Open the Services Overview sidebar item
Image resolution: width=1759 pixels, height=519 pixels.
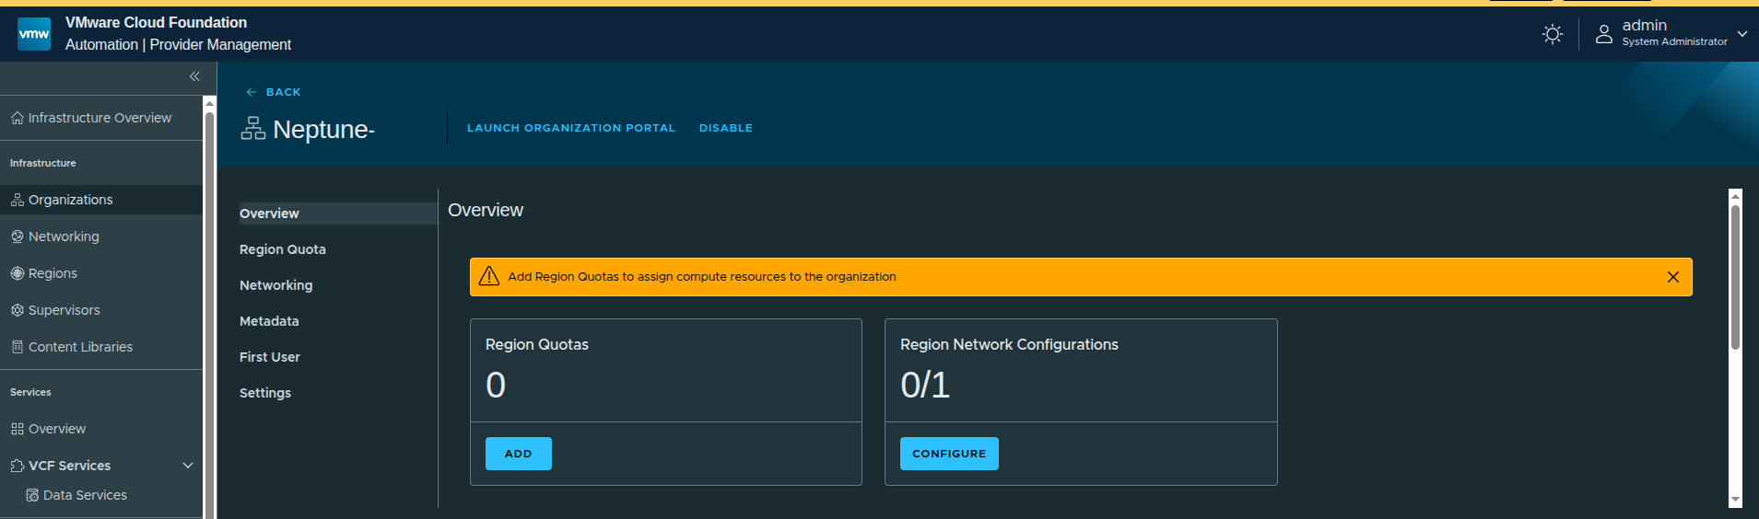pyautogui.click(x=56, y=429)
